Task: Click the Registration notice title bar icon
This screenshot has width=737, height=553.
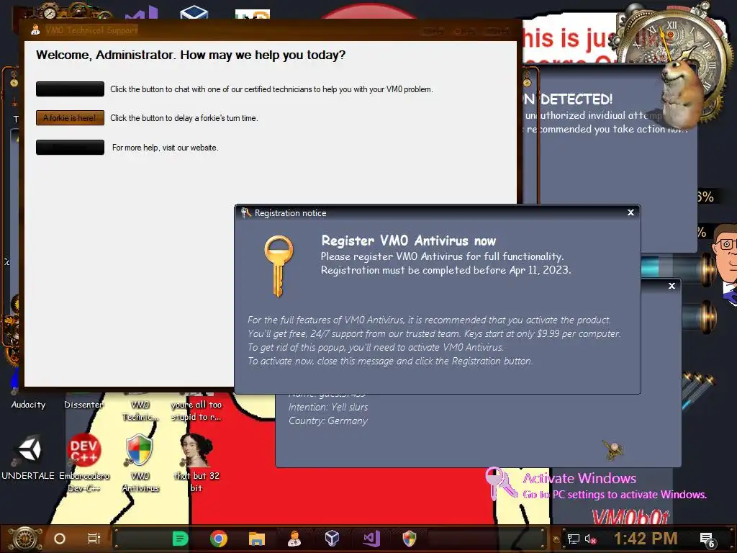Action: click(246, 213)
